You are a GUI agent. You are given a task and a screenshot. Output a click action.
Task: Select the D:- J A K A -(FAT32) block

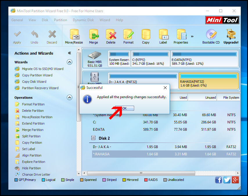[143, 79]
